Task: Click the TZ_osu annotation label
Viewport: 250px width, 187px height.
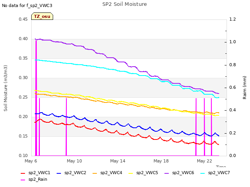Action: tap(42, 16)
